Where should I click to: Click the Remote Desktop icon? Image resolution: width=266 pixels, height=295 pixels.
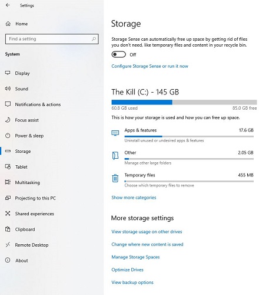click(x=8, y=245)
